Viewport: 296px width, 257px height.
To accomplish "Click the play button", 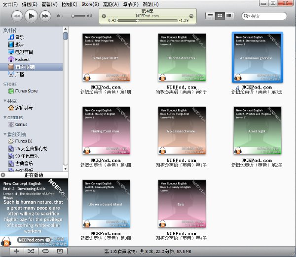I will [31, 16].
